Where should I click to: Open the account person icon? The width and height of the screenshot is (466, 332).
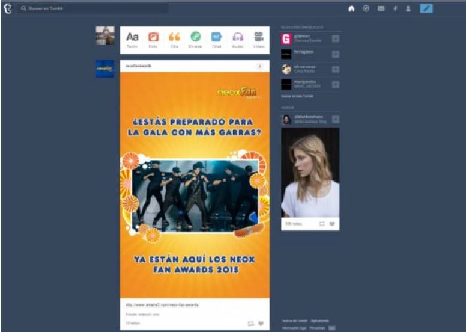(408, 8)
